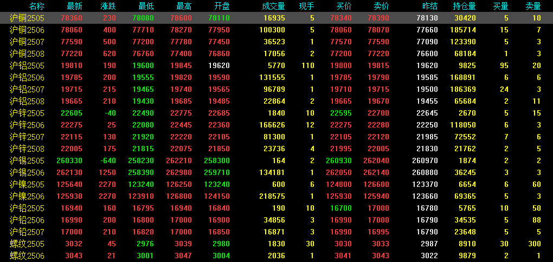Click the 涨跌 column header

tap(108, 6)
